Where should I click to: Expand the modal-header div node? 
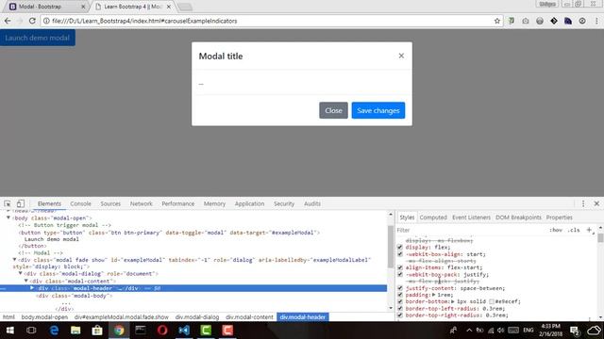(x=32, y=288)
